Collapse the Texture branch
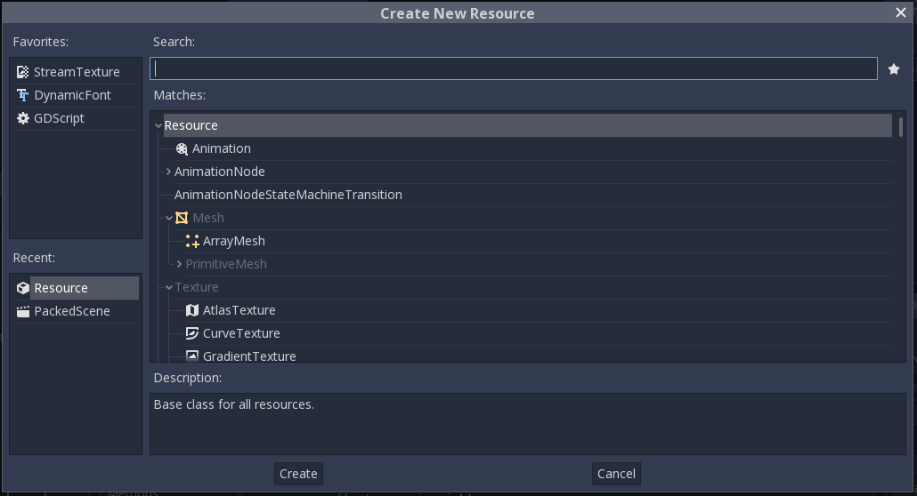 pos(169,287)
